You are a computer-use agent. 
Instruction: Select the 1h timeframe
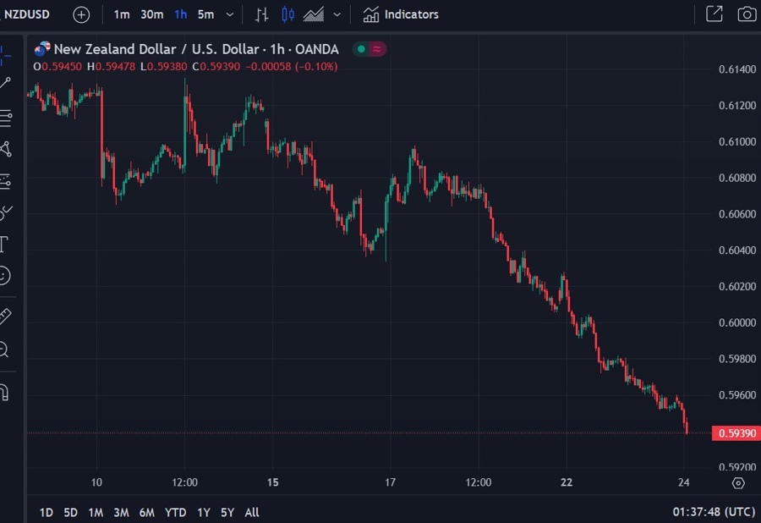pos(181,14)
